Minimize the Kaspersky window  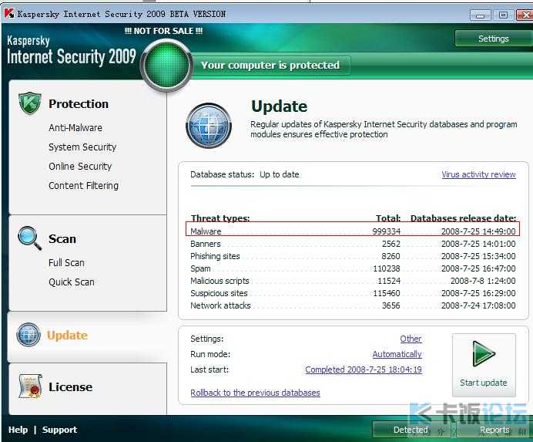pos(480,15)
